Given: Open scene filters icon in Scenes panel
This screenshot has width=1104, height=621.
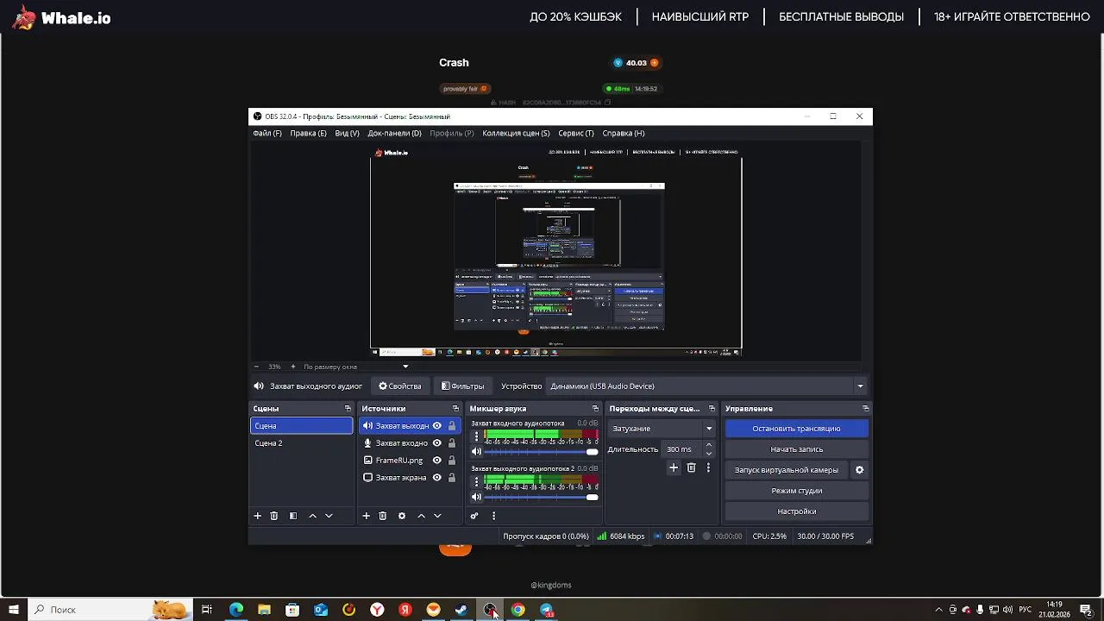Looking at the screenshot, I should pos(293,516).
